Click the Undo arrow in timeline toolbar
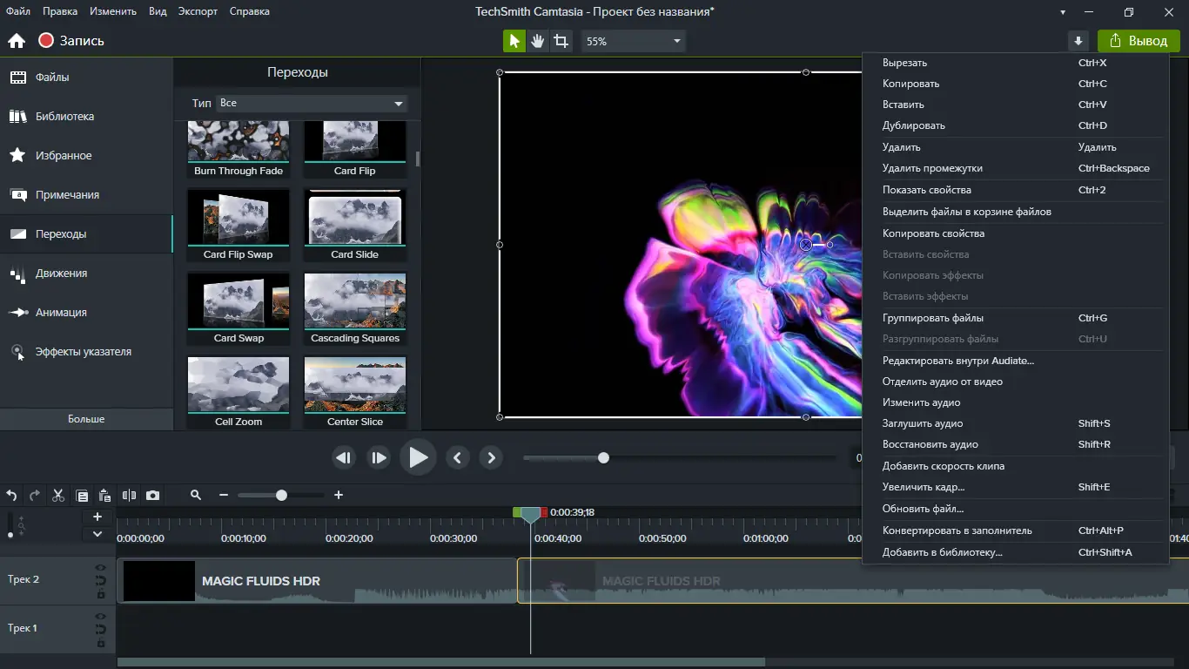1189x669 pixels. pyautogui.click(x=12, y=495)
